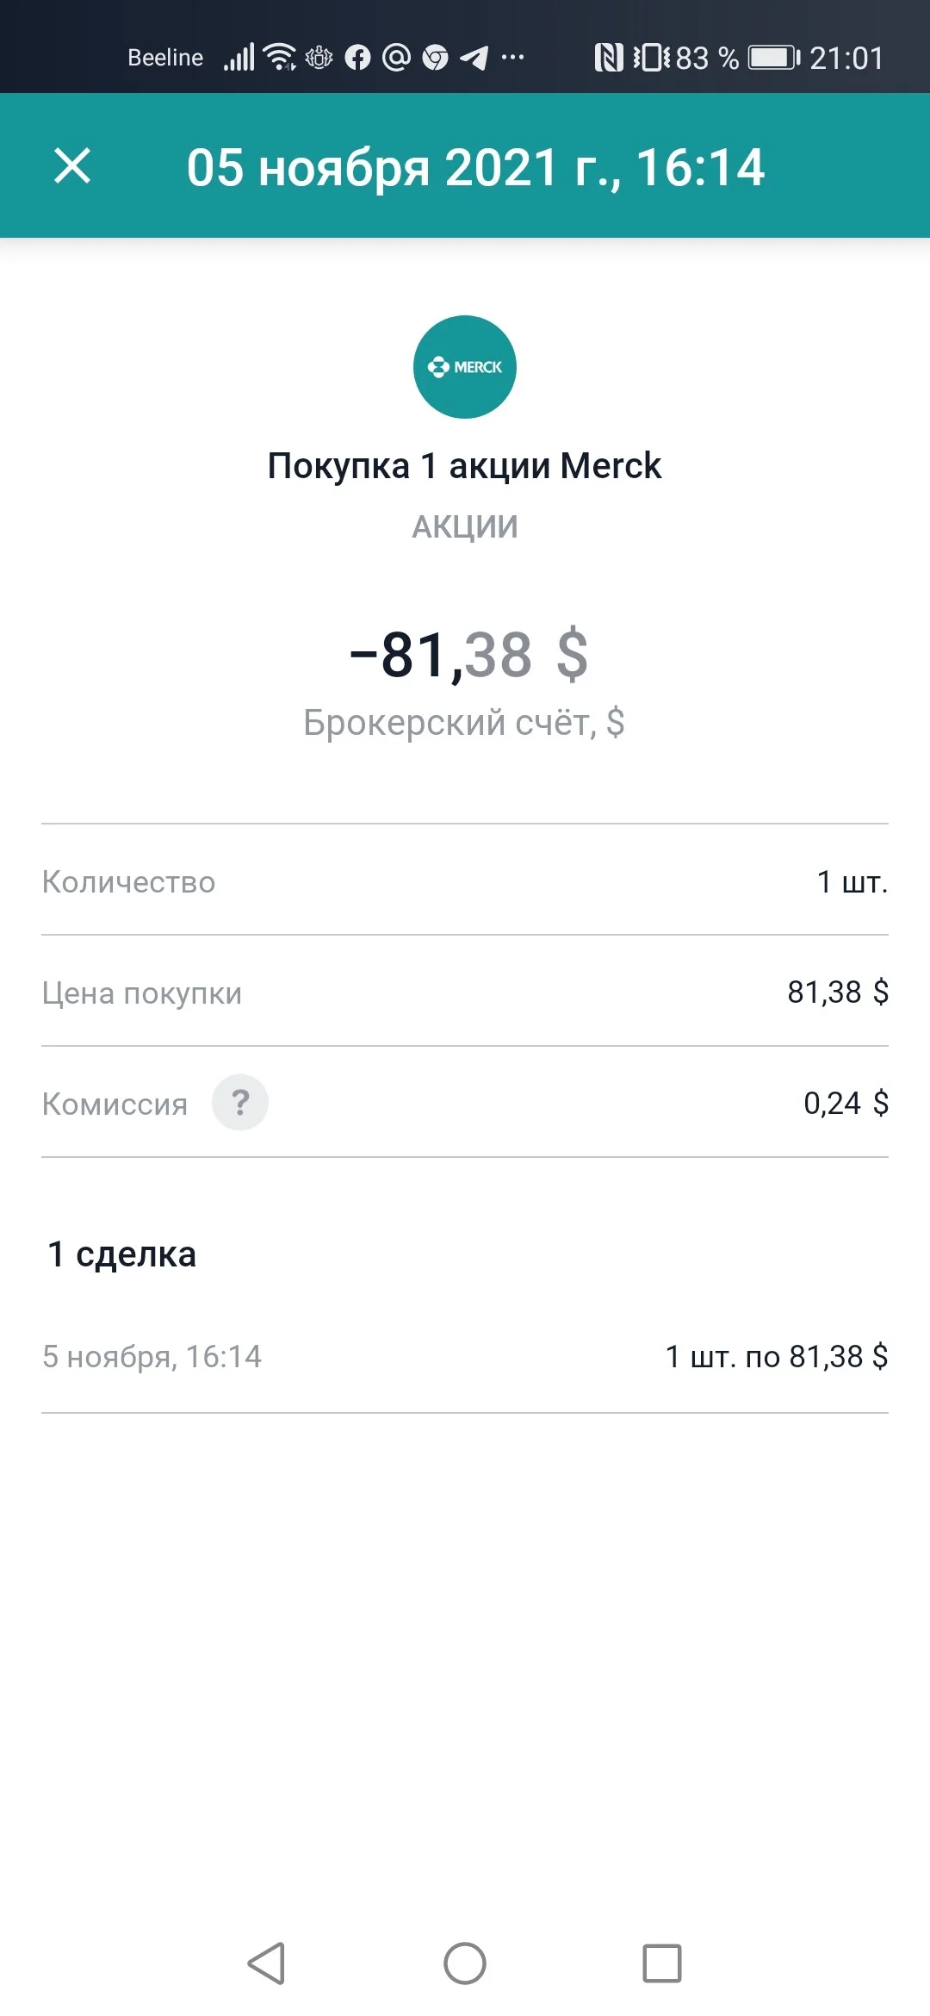Tap the NFC status icon

(x=609, y=58)
